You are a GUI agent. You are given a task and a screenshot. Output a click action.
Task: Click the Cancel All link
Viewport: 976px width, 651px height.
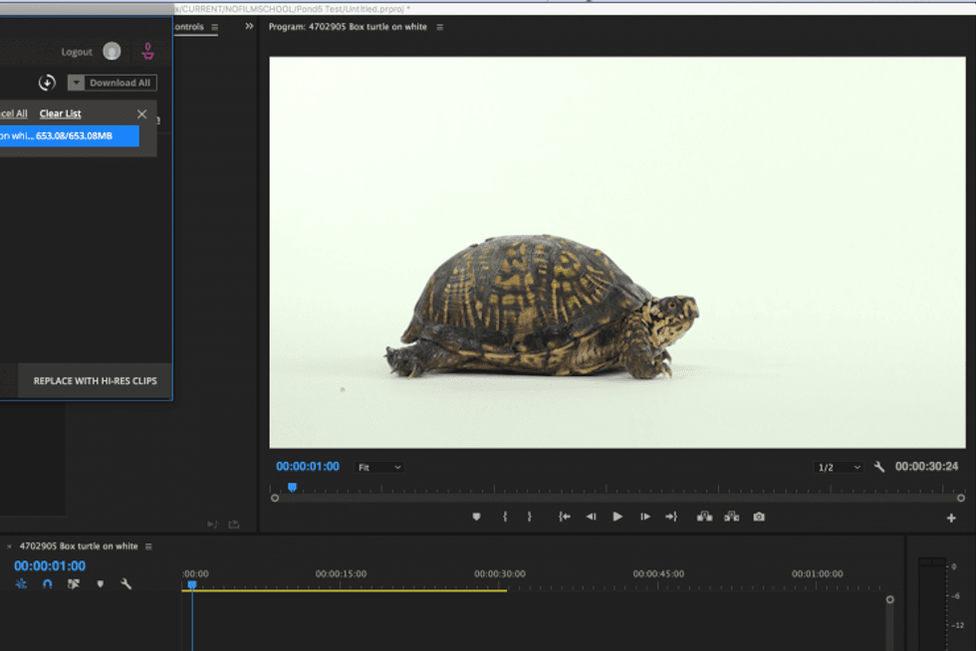(14, 113)
